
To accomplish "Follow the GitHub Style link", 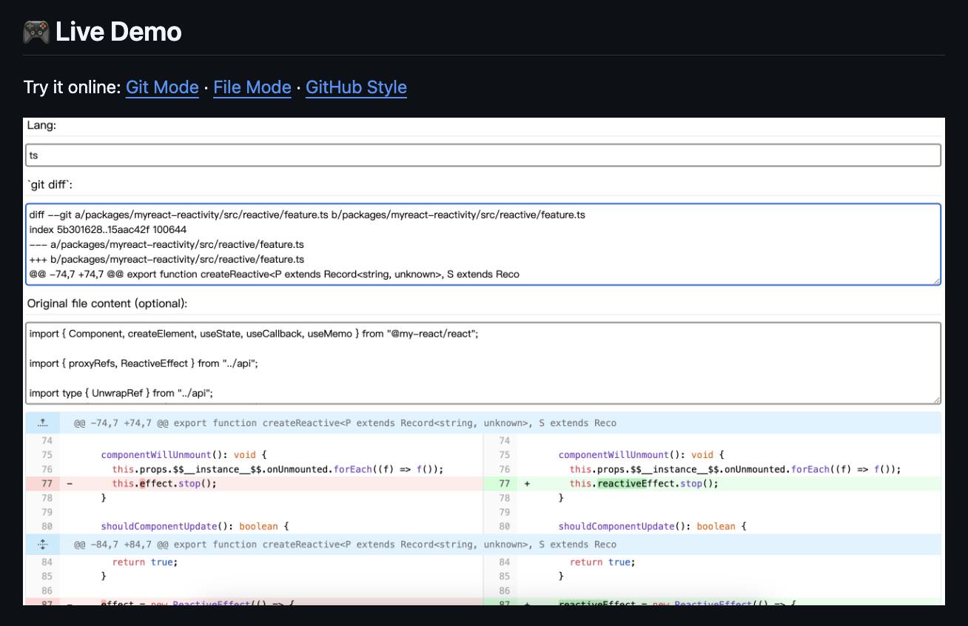I will (356, 87).
